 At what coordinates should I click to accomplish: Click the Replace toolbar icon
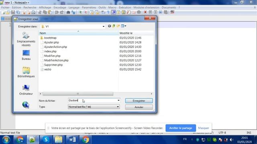73,12
